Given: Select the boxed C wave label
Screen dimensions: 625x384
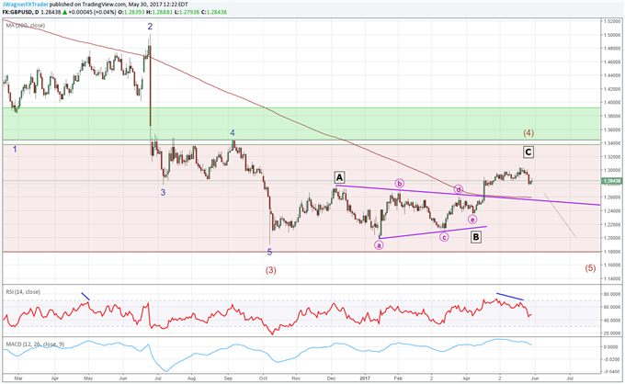Looking at the screenshot, I should [x=528, y=152].
